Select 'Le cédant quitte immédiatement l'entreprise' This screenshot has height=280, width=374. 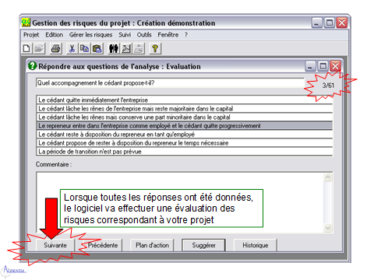click(185, 100)
